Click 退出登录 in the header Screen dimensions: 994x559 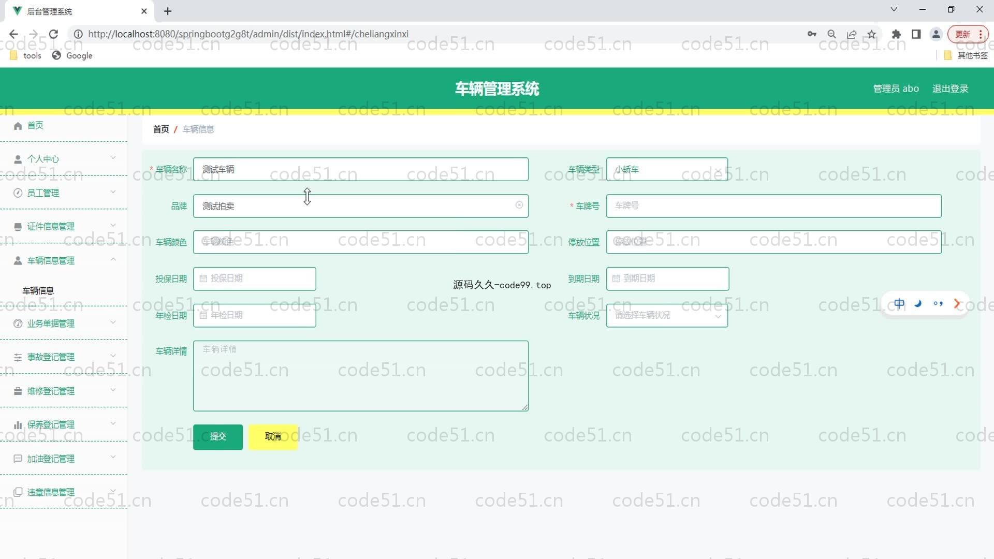[950, 89]
